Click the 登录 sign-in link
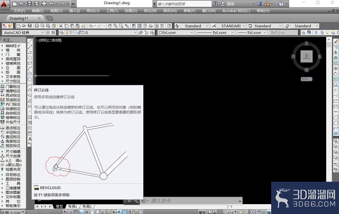This screenshot has width=339, height=214. pyautogui.click(x=231, y=4)
